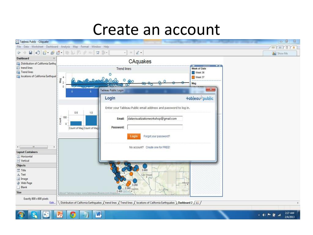Screen dimensions: 313x235
Task: Switch to the filmstrip view tab icon
Action: point(273,47)
